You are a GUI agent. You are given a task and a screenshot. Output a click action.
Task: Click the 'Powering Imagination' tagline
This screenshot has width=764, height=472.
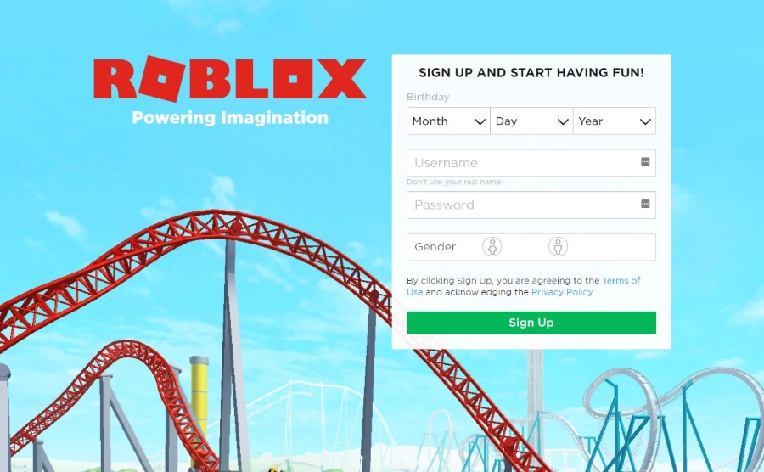tap(230, 118)
